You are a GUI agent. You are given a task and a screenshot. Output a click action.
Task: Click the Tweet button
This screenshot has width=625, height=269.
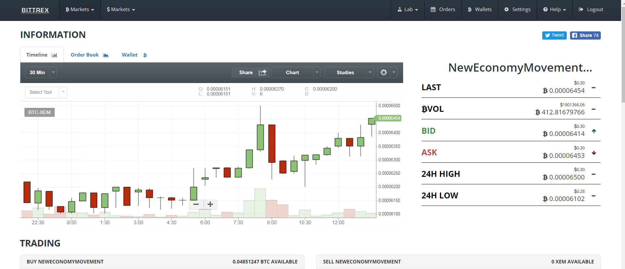pos(554,35)
